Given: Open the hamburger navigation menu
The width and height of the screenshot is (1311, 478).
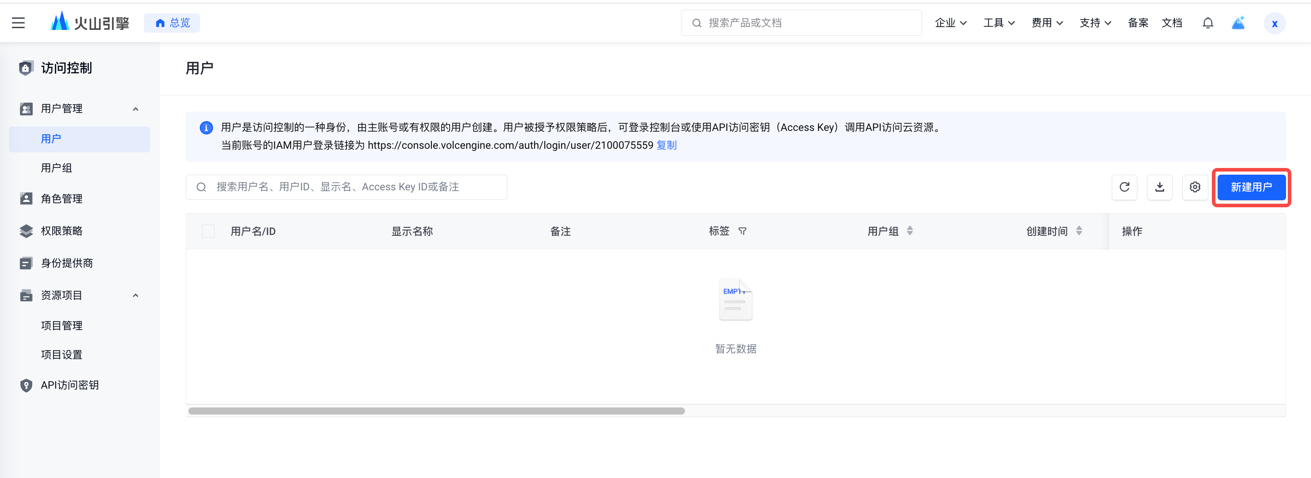Looking at the screenshot, I should [18, 23].
